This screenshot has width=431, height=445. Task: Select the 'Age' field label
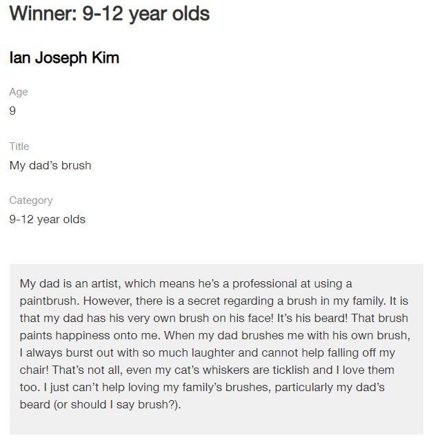pyautogui.click(x=19, y=92)
